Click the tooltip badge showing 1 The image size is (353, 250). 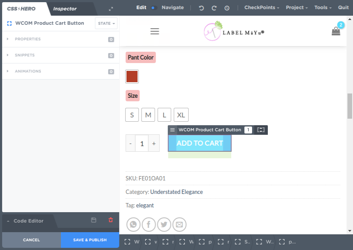pyautogui.click(x=248, y=130)
